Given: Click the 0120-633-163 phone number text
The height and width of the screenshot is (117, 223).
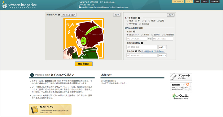Looking at the screenshot, I should click(x=88, y=5).
